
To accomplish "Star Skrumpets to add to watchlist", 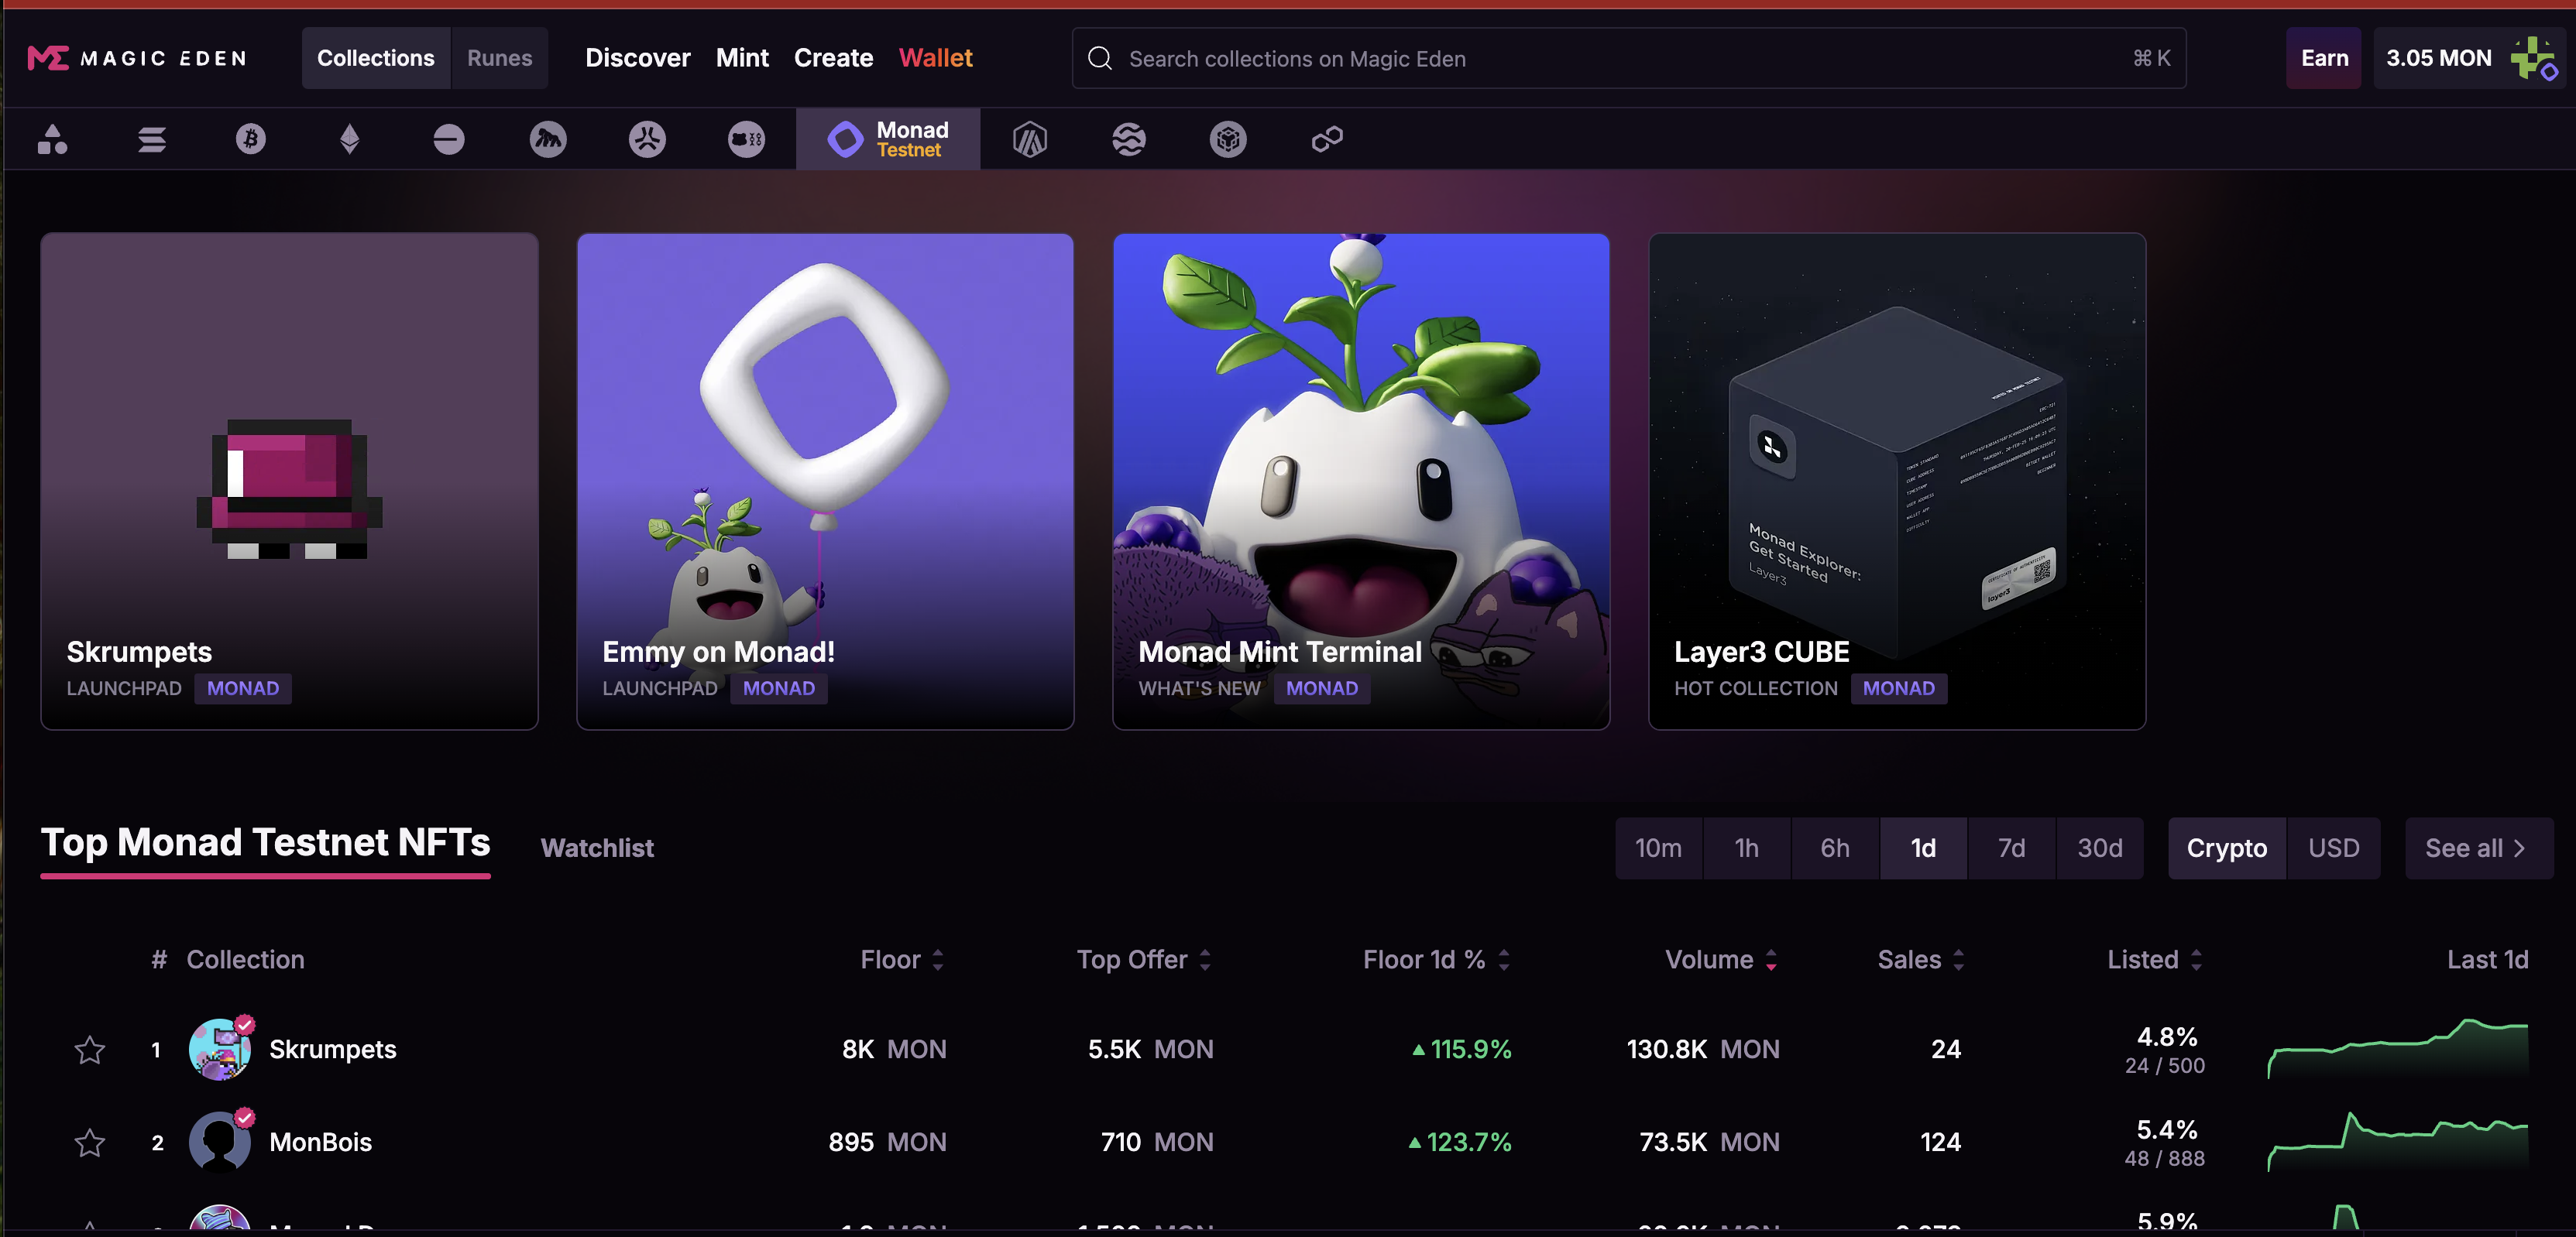I will [90, 1049].
